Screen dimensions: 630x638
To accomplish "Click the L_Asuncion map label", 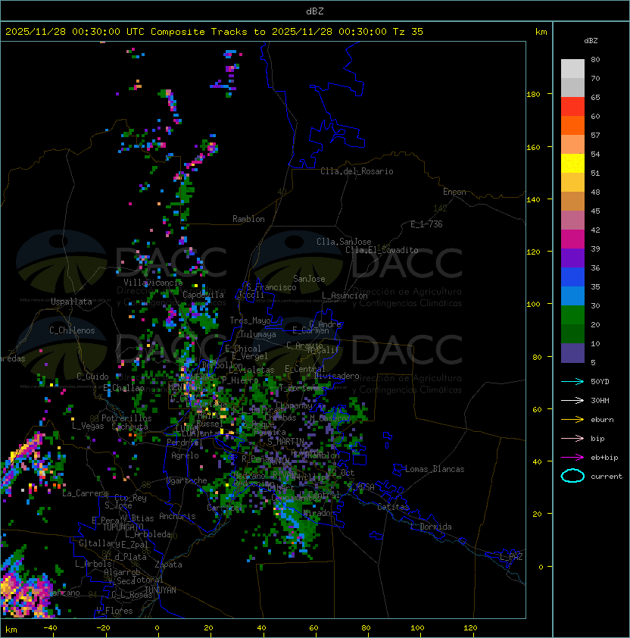I will (x=345, y=296).
